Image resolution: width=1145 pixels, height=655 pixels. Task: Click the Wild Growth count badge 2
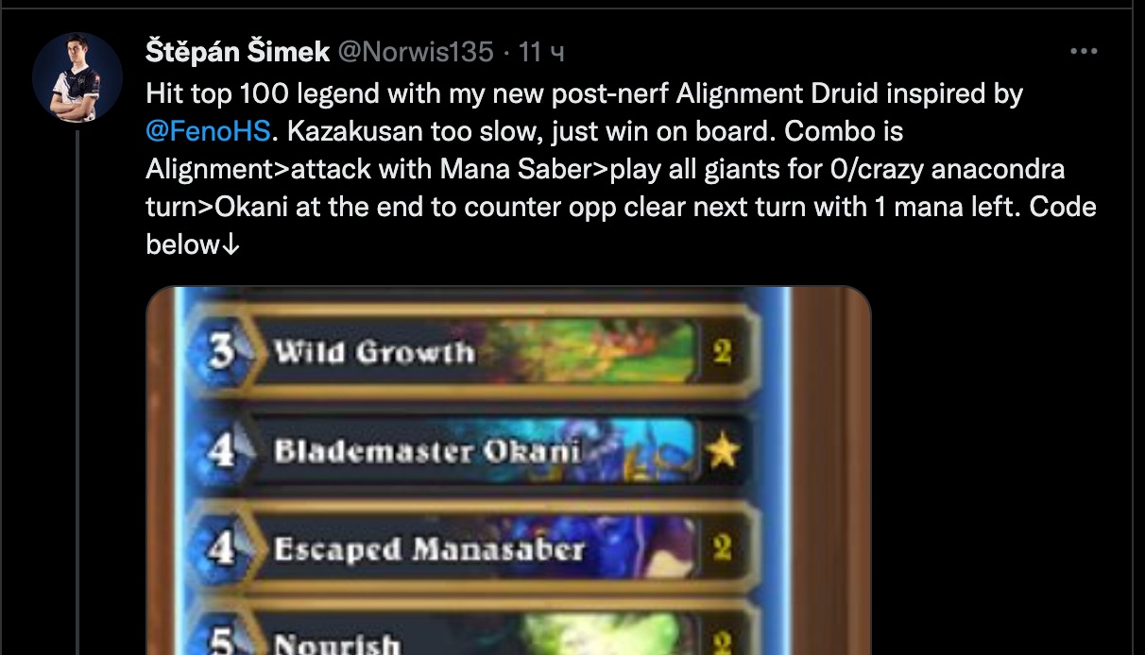723,353
